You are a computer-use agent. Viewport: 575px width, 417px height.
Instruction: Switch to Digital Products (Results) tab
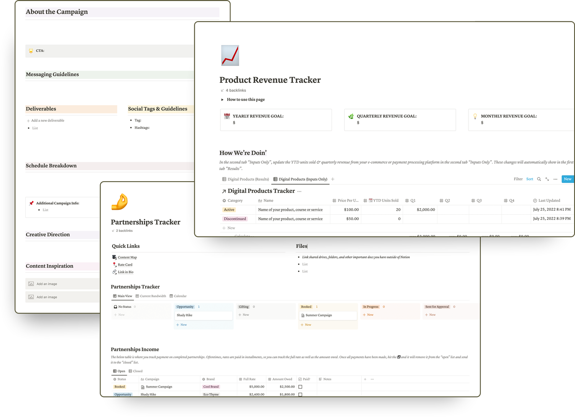(245, 179)
